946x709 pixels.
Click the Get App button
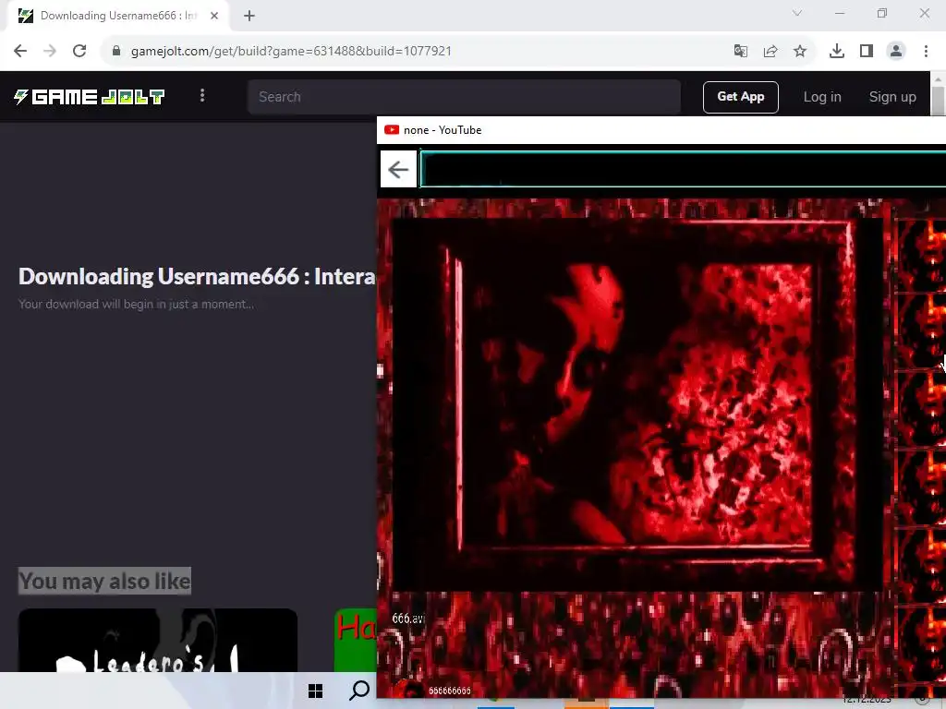pos(740,96)
